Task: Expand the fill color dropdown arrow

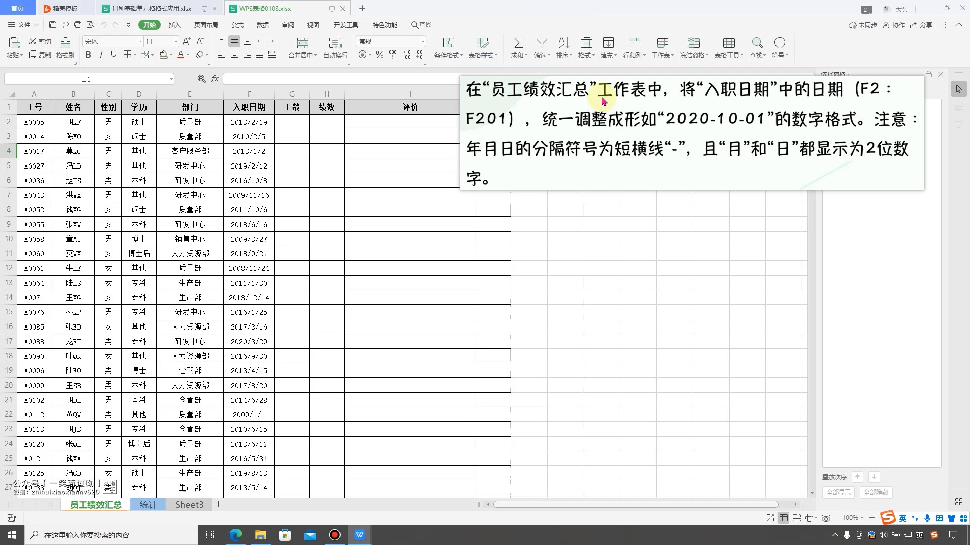Action: tap(171, 56)
